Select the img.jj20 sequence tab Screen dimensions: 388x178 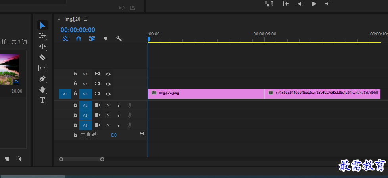(73, 19)
